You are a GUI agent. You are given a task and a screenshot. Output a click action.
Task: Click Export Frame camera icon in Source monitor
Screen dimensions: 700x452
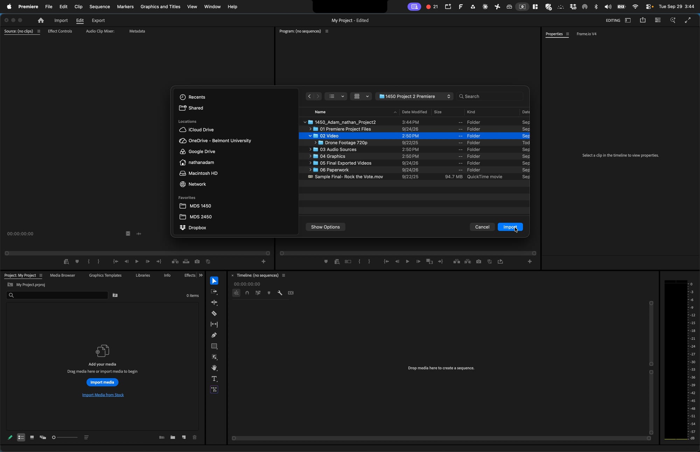(x=197, y=261)
